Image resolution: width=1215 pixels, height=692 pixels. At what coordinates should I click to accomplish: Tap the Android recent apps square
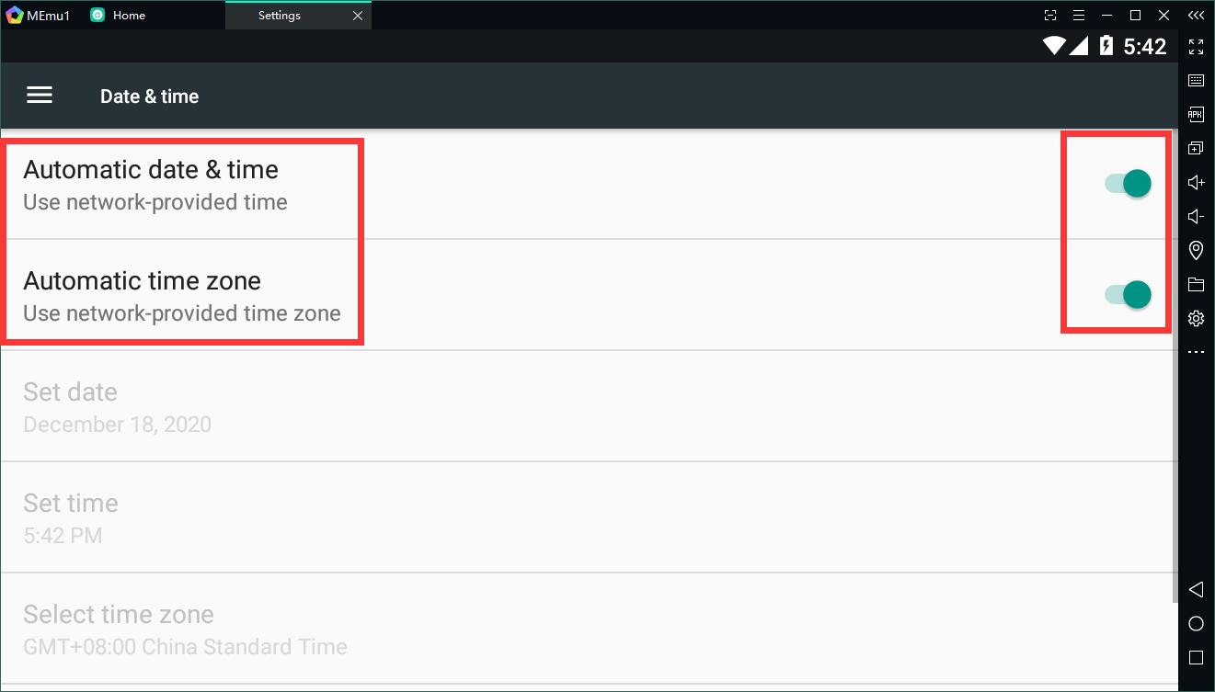pyautogui.click(x=1196, y=658)
